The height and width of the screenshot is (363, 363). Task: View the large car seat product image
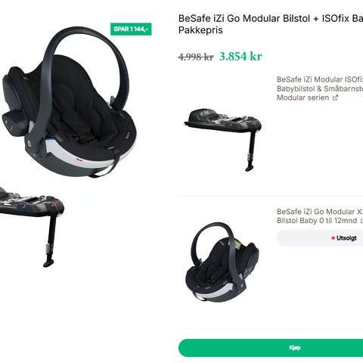click(x=70, y=102)
